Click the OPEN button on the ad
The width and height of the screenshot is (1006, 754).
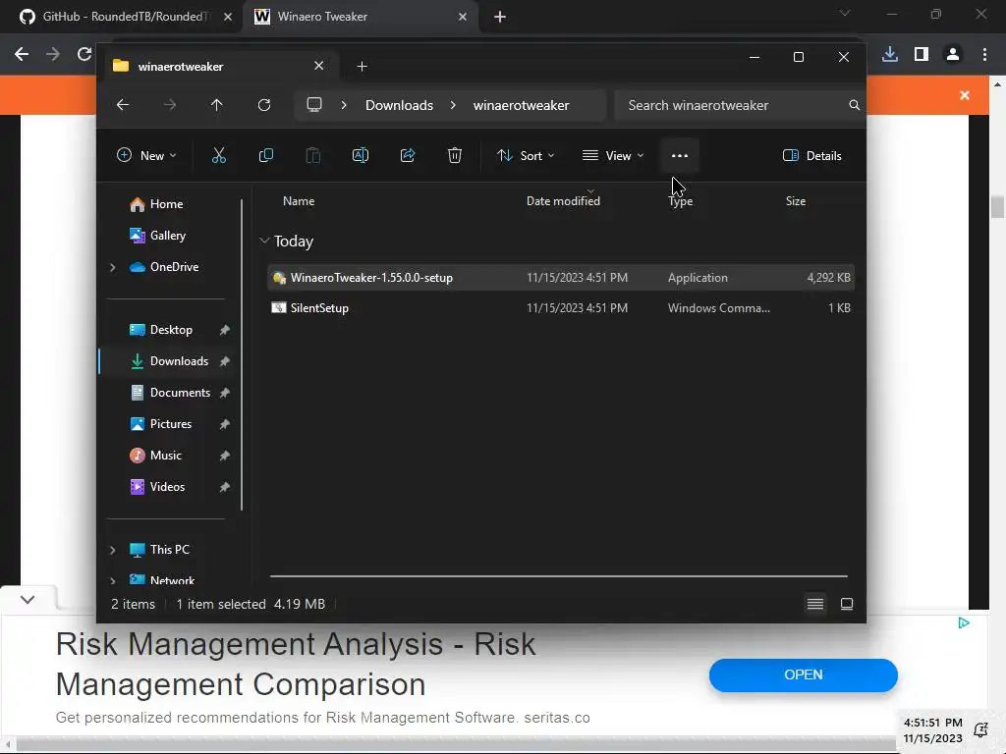(x=804, y=675)
